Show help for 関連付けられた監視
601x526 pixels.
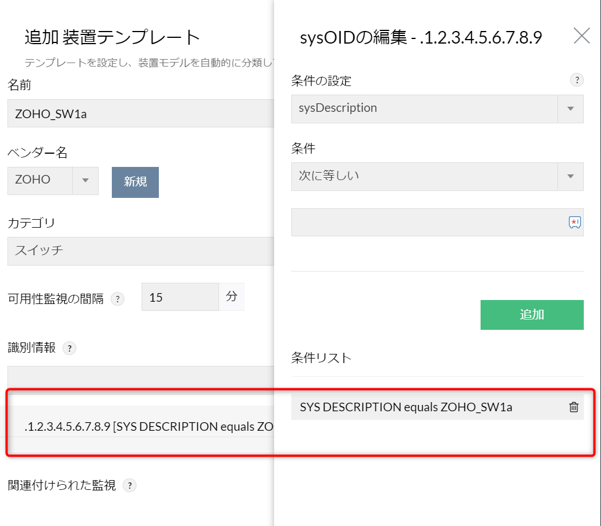tap(130, 485)
